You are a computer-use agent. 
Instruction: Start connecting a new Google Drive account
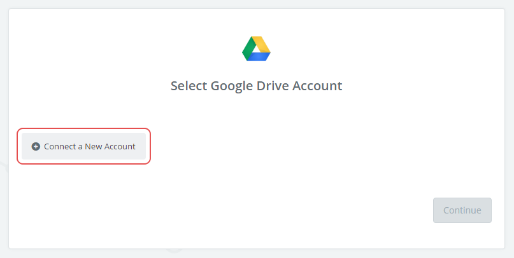(x=83, y=146)
